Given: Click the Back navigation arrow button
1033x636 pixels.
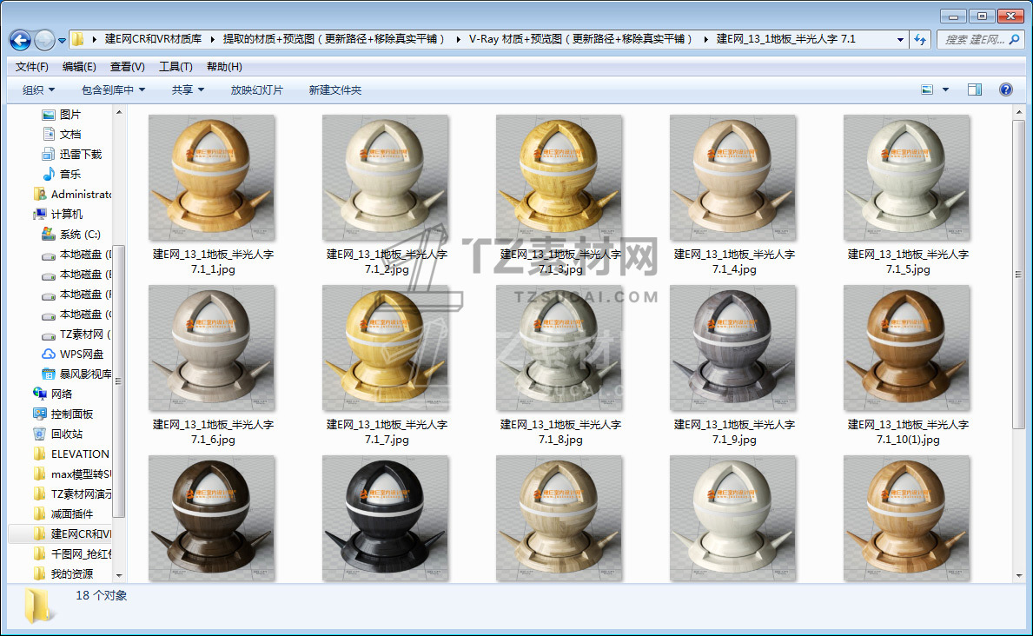Looking at the screenshot, I should click(20, 40).
